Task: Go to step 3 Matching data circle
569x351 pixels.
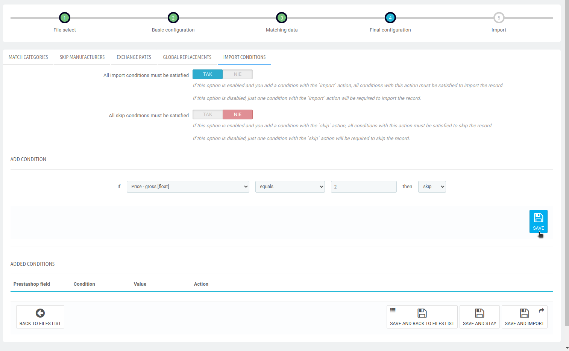Action: [x=282, y=18]
